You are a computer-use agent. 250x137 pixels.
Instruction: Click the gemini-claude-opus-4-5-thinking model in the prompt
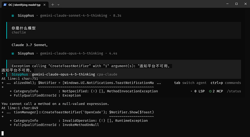click(x=63, y=75)
